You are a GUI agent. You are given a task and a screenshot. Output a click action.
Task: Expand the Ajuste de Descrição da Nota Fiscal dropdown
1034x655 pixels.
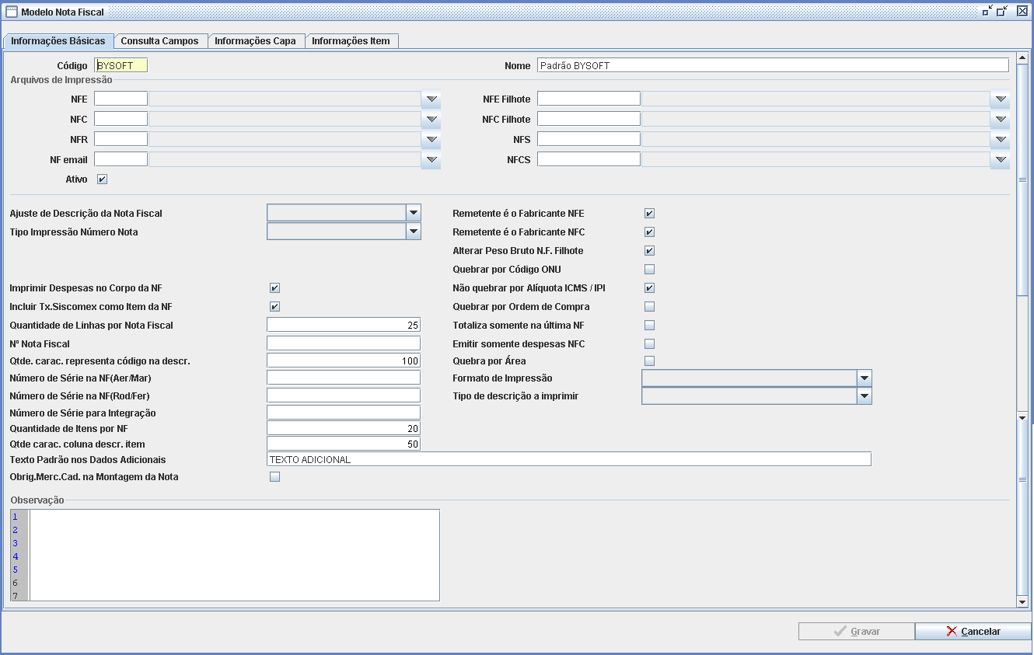click(x=414, y=213)
